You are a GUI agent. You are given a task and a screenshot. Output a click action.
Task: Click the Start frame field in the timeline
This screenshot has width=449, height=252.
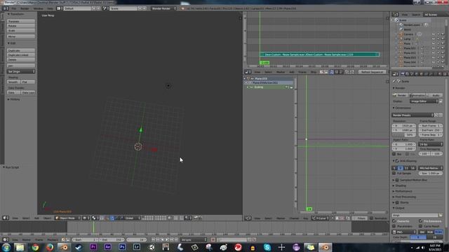(85, 239)
